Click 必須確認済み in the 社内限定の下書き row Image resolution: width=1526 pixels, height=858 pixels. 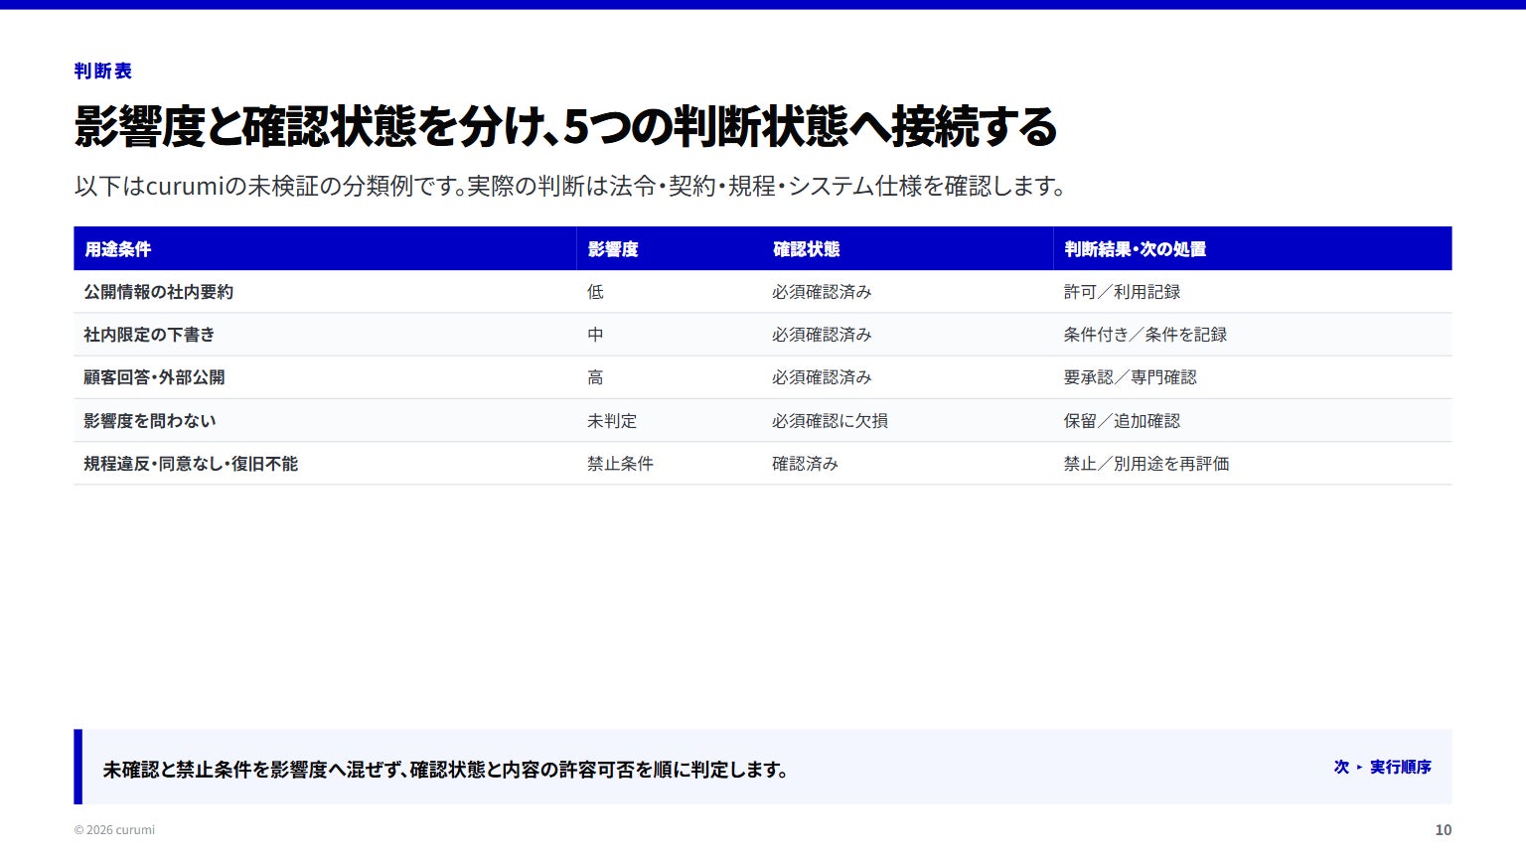point(822,335)
